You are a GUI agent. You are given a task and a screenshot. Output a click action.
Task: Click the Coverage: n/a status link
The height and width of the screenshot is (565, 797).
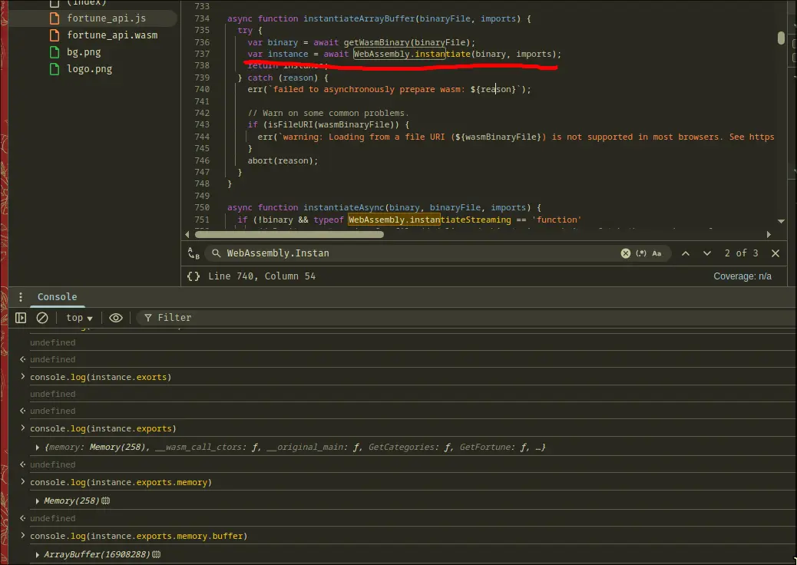pyautogui.click(x=742, y=276)
